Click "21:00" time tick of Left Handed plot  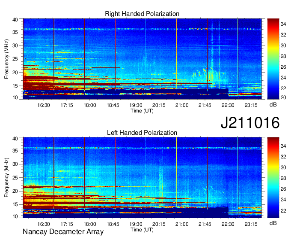pos(182,224)
